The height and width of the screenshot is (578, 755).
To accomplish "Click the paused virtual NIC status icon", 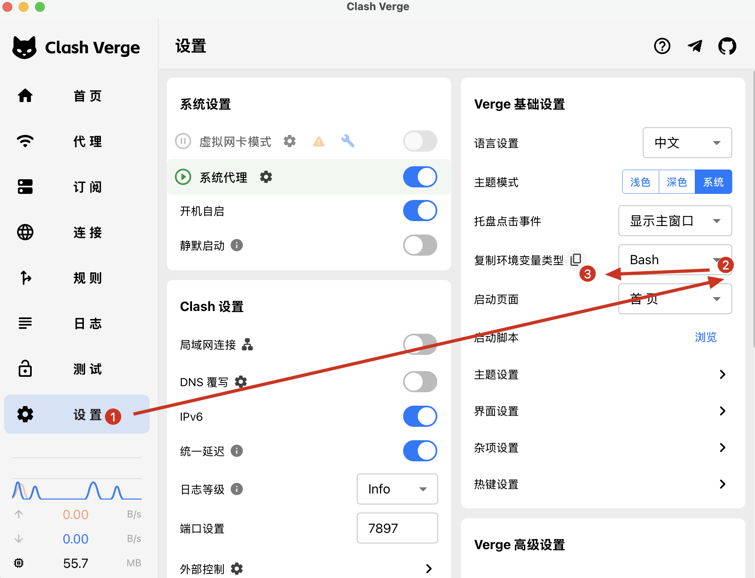I will click(183, 141).
